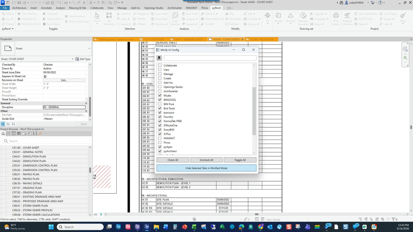413x232 pixels.
Task: Click the Minify UI Config search field
Action: click(210, 58)
